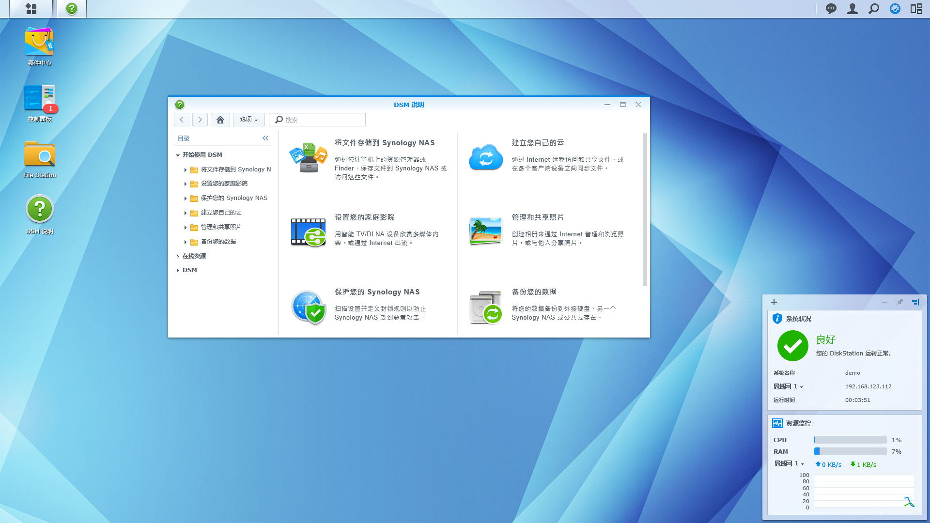
Task: Launch File Station from the desktop
Action: tap(40, 154)
